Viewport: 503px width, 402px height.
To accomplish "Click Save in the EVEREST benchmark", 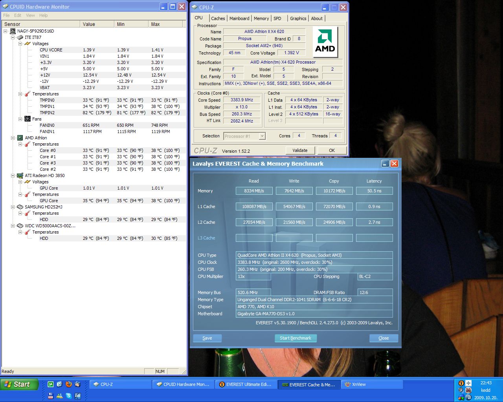I will (207, 338).
